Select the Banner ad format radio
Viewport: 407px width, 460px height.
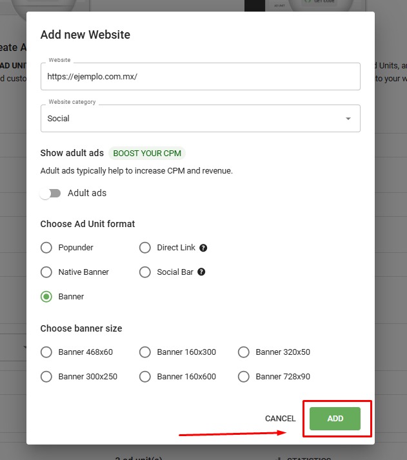click(46, 297)
